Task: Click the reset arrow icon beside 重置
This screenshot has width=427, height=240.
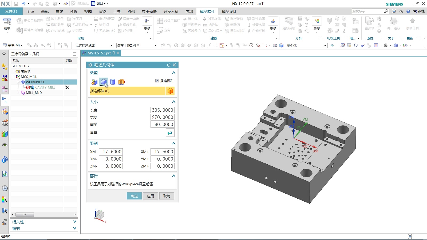Action: [170, 133]
